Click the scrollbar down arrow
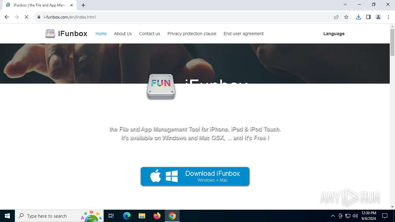395x222 pixels. tap(392, 207)
